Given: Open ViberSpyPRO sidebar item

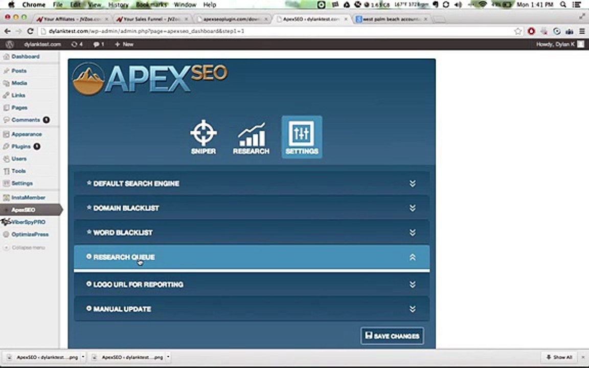Looking at the screenshot, I should click(28, 222).
